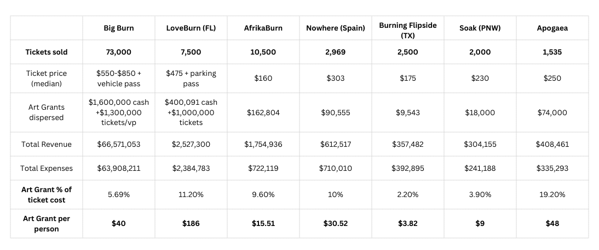Image resolution: width=599 pixels, height=250 pixels.
Task: Click the Big Burn column header
Action: click(119, 28)
